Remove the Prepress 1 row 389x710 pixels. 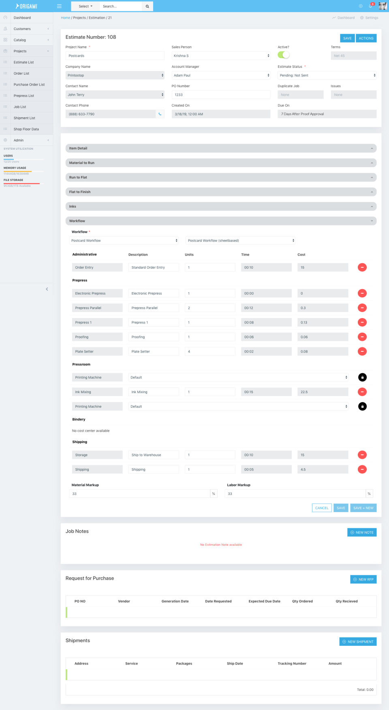pyautogui.click(x=362, y=323)
